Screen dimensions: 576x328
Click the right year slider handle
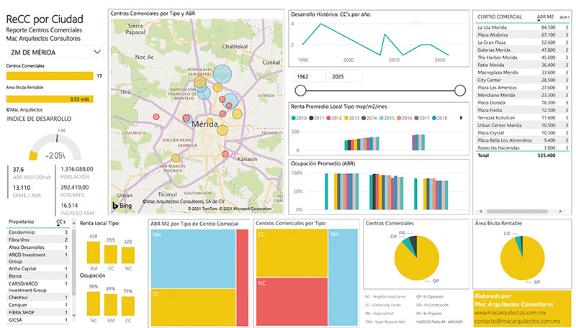click(x=459, y=89)
